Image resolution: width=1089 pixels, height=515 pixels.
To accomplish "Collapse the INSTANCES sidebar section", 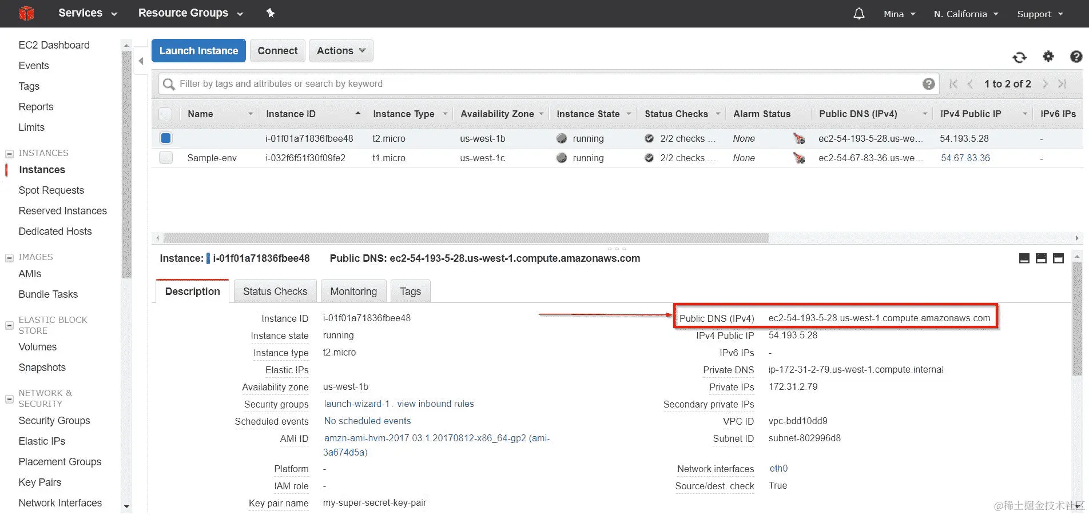I will pos(9,153).
